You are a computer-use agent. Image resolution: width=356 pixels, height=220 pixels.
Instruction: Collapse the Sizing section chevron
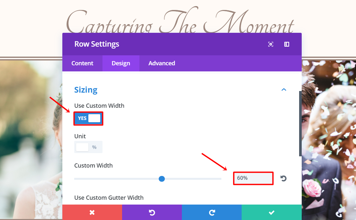click(x=284, y=90)
